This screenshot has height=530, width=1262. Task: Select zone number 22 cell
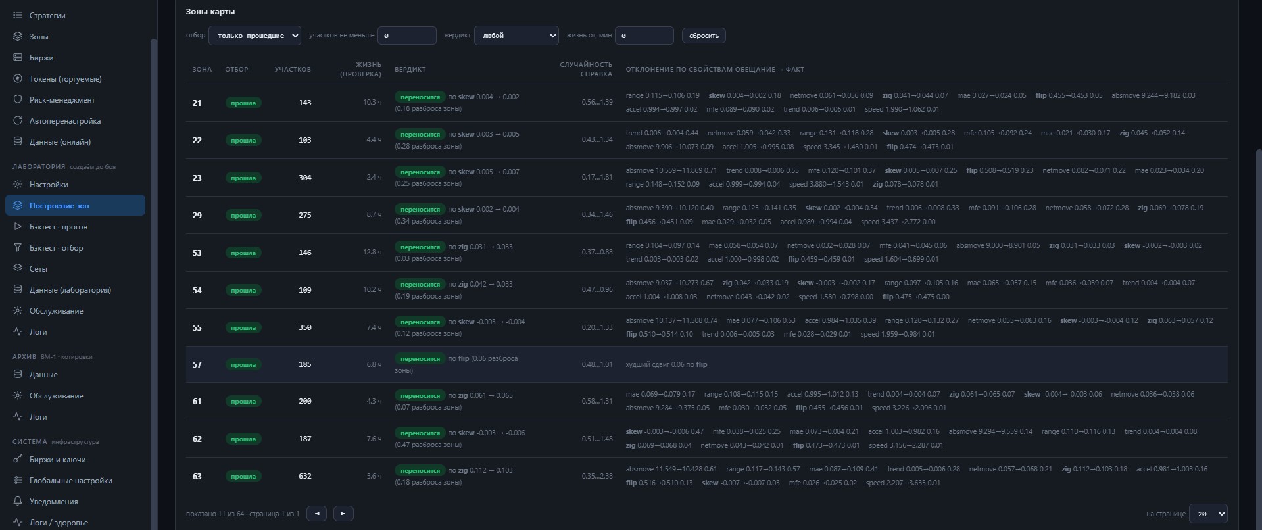pos(197,140)
